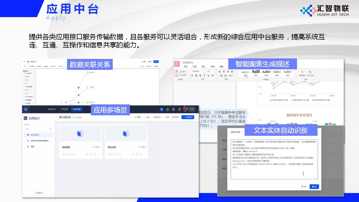Image resolution: width=359 pixels, height=202 pixels.
Task: Click the blue 确定 button in dialog
Action: (314, 187)
